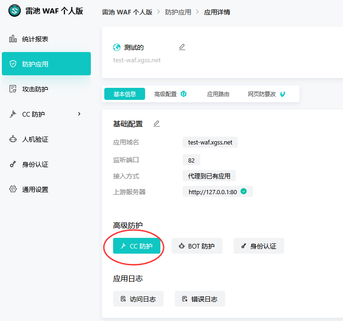The height and width of the screenshot is (321, 343).
Task: Expand the CC 防护 sidebar chevron
Action: coord(79,114)
